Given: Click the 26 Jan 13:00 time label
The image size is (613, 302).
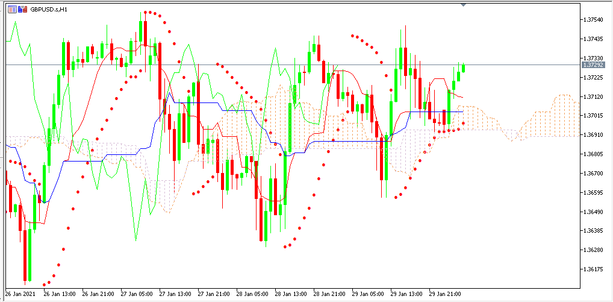Looking at the screenshot, I should (x=60, y=294).
